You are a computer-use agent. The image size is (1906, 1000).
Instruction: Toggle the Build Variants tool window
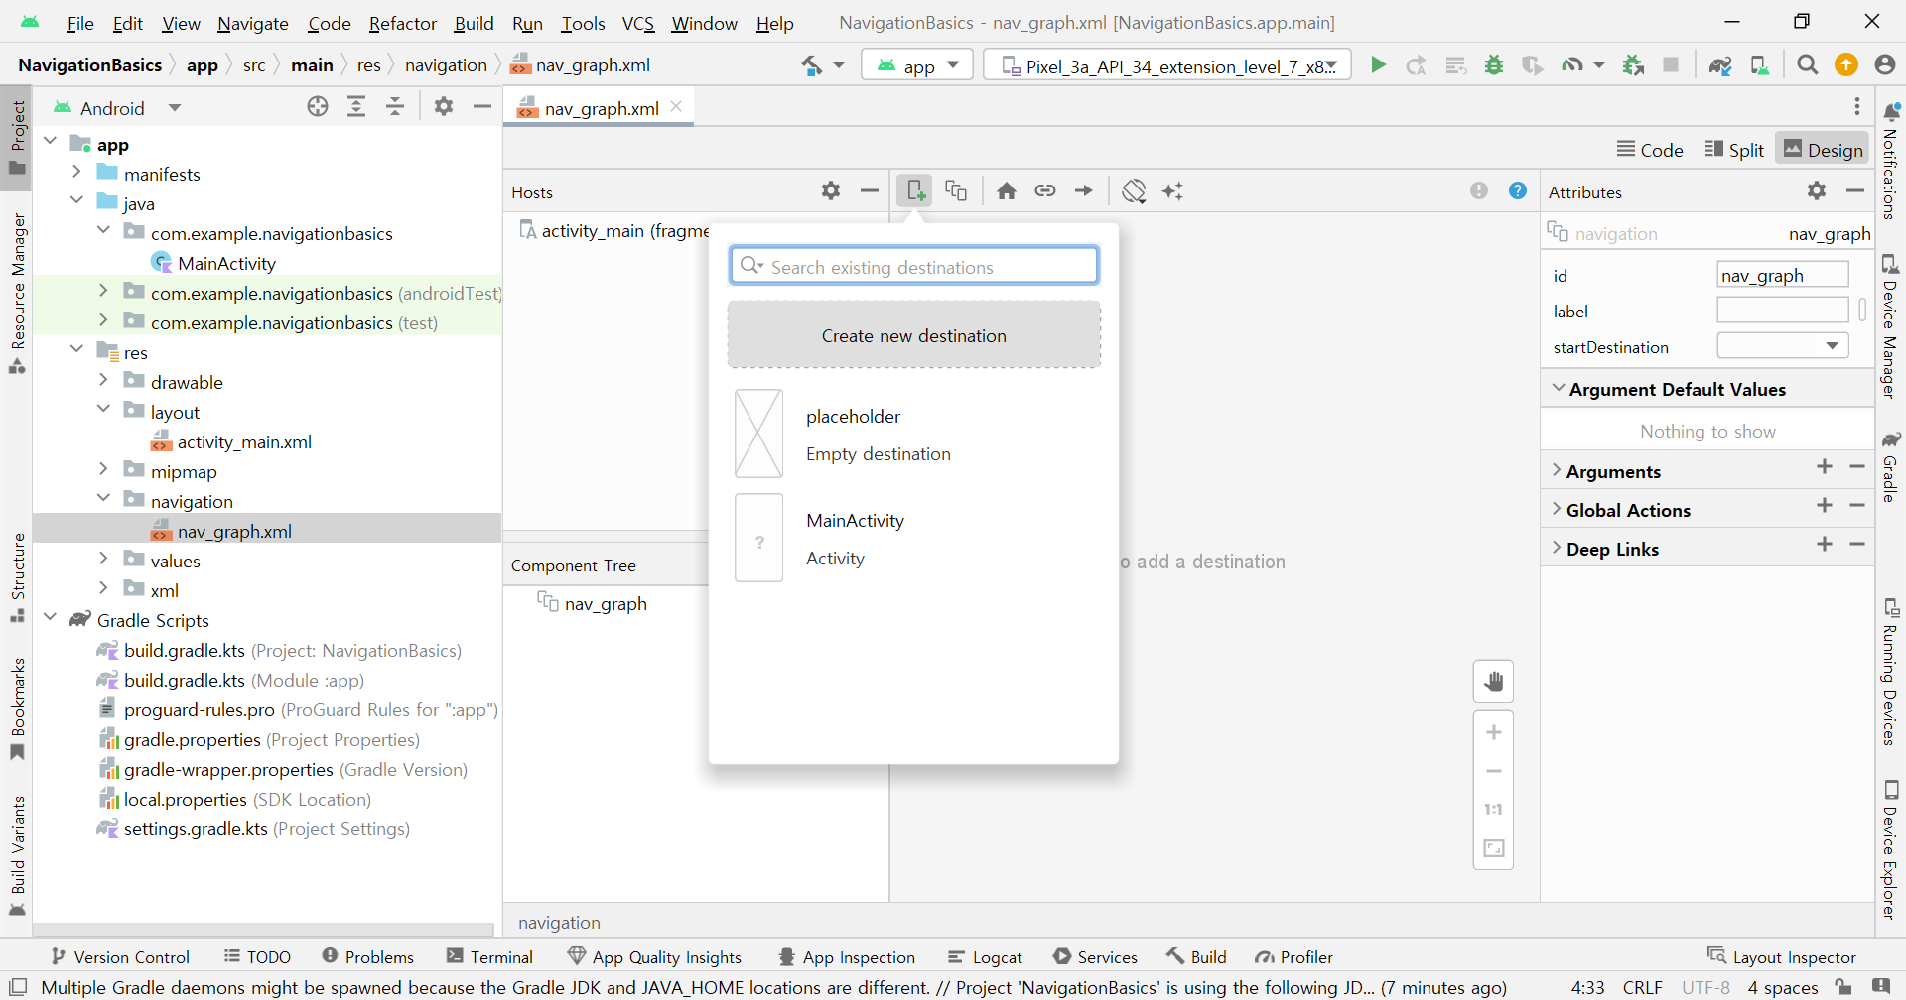17,856
